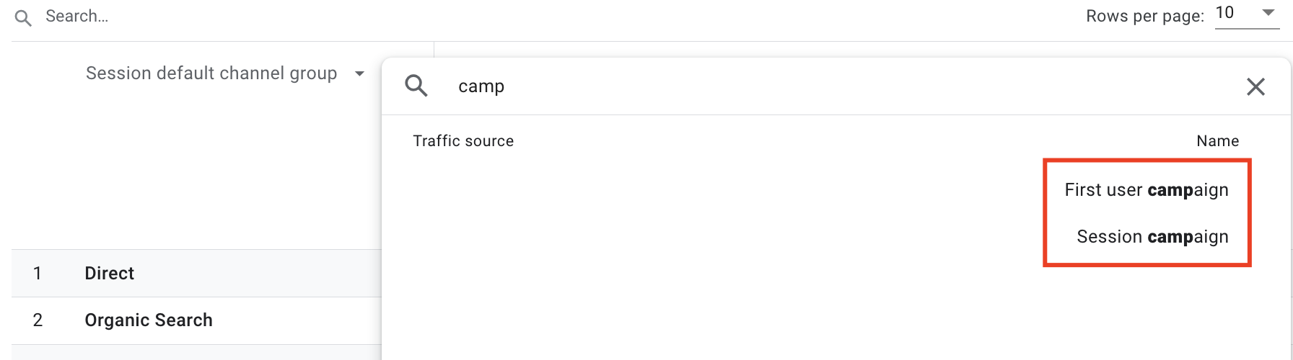Select the Organic Search row
1293x360 pixels.
pos(149,320)
